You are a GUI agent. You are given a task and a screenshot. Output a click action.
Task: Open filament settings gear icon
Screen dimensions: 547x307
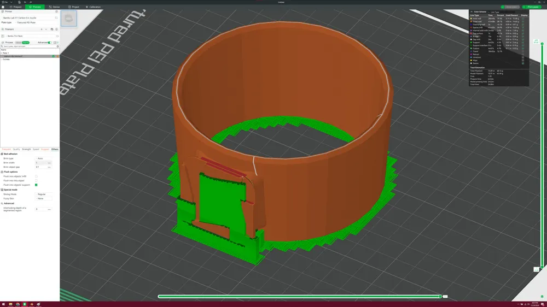56,29
